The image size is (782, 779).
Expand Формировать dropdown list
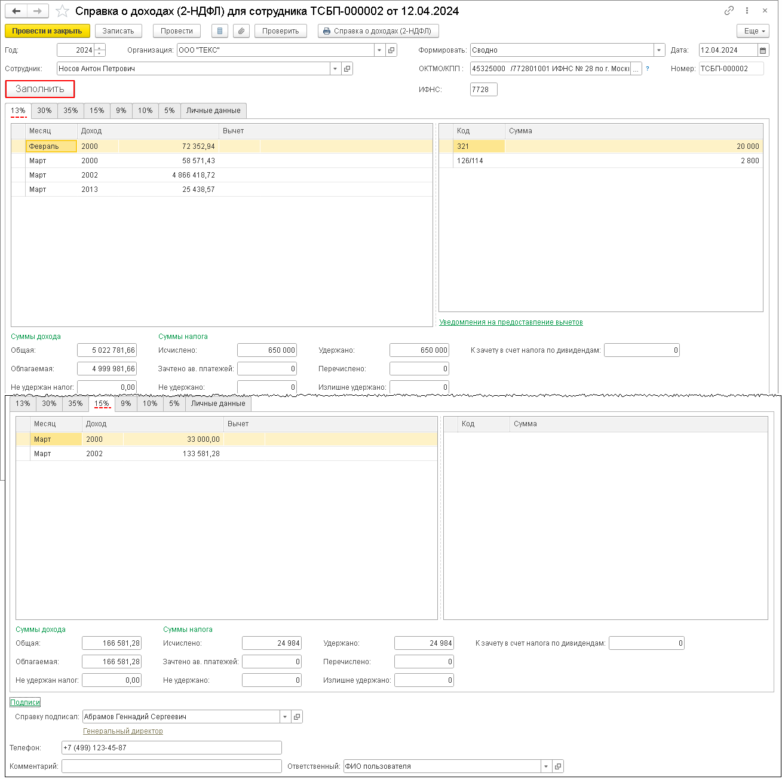pos(660,50)
